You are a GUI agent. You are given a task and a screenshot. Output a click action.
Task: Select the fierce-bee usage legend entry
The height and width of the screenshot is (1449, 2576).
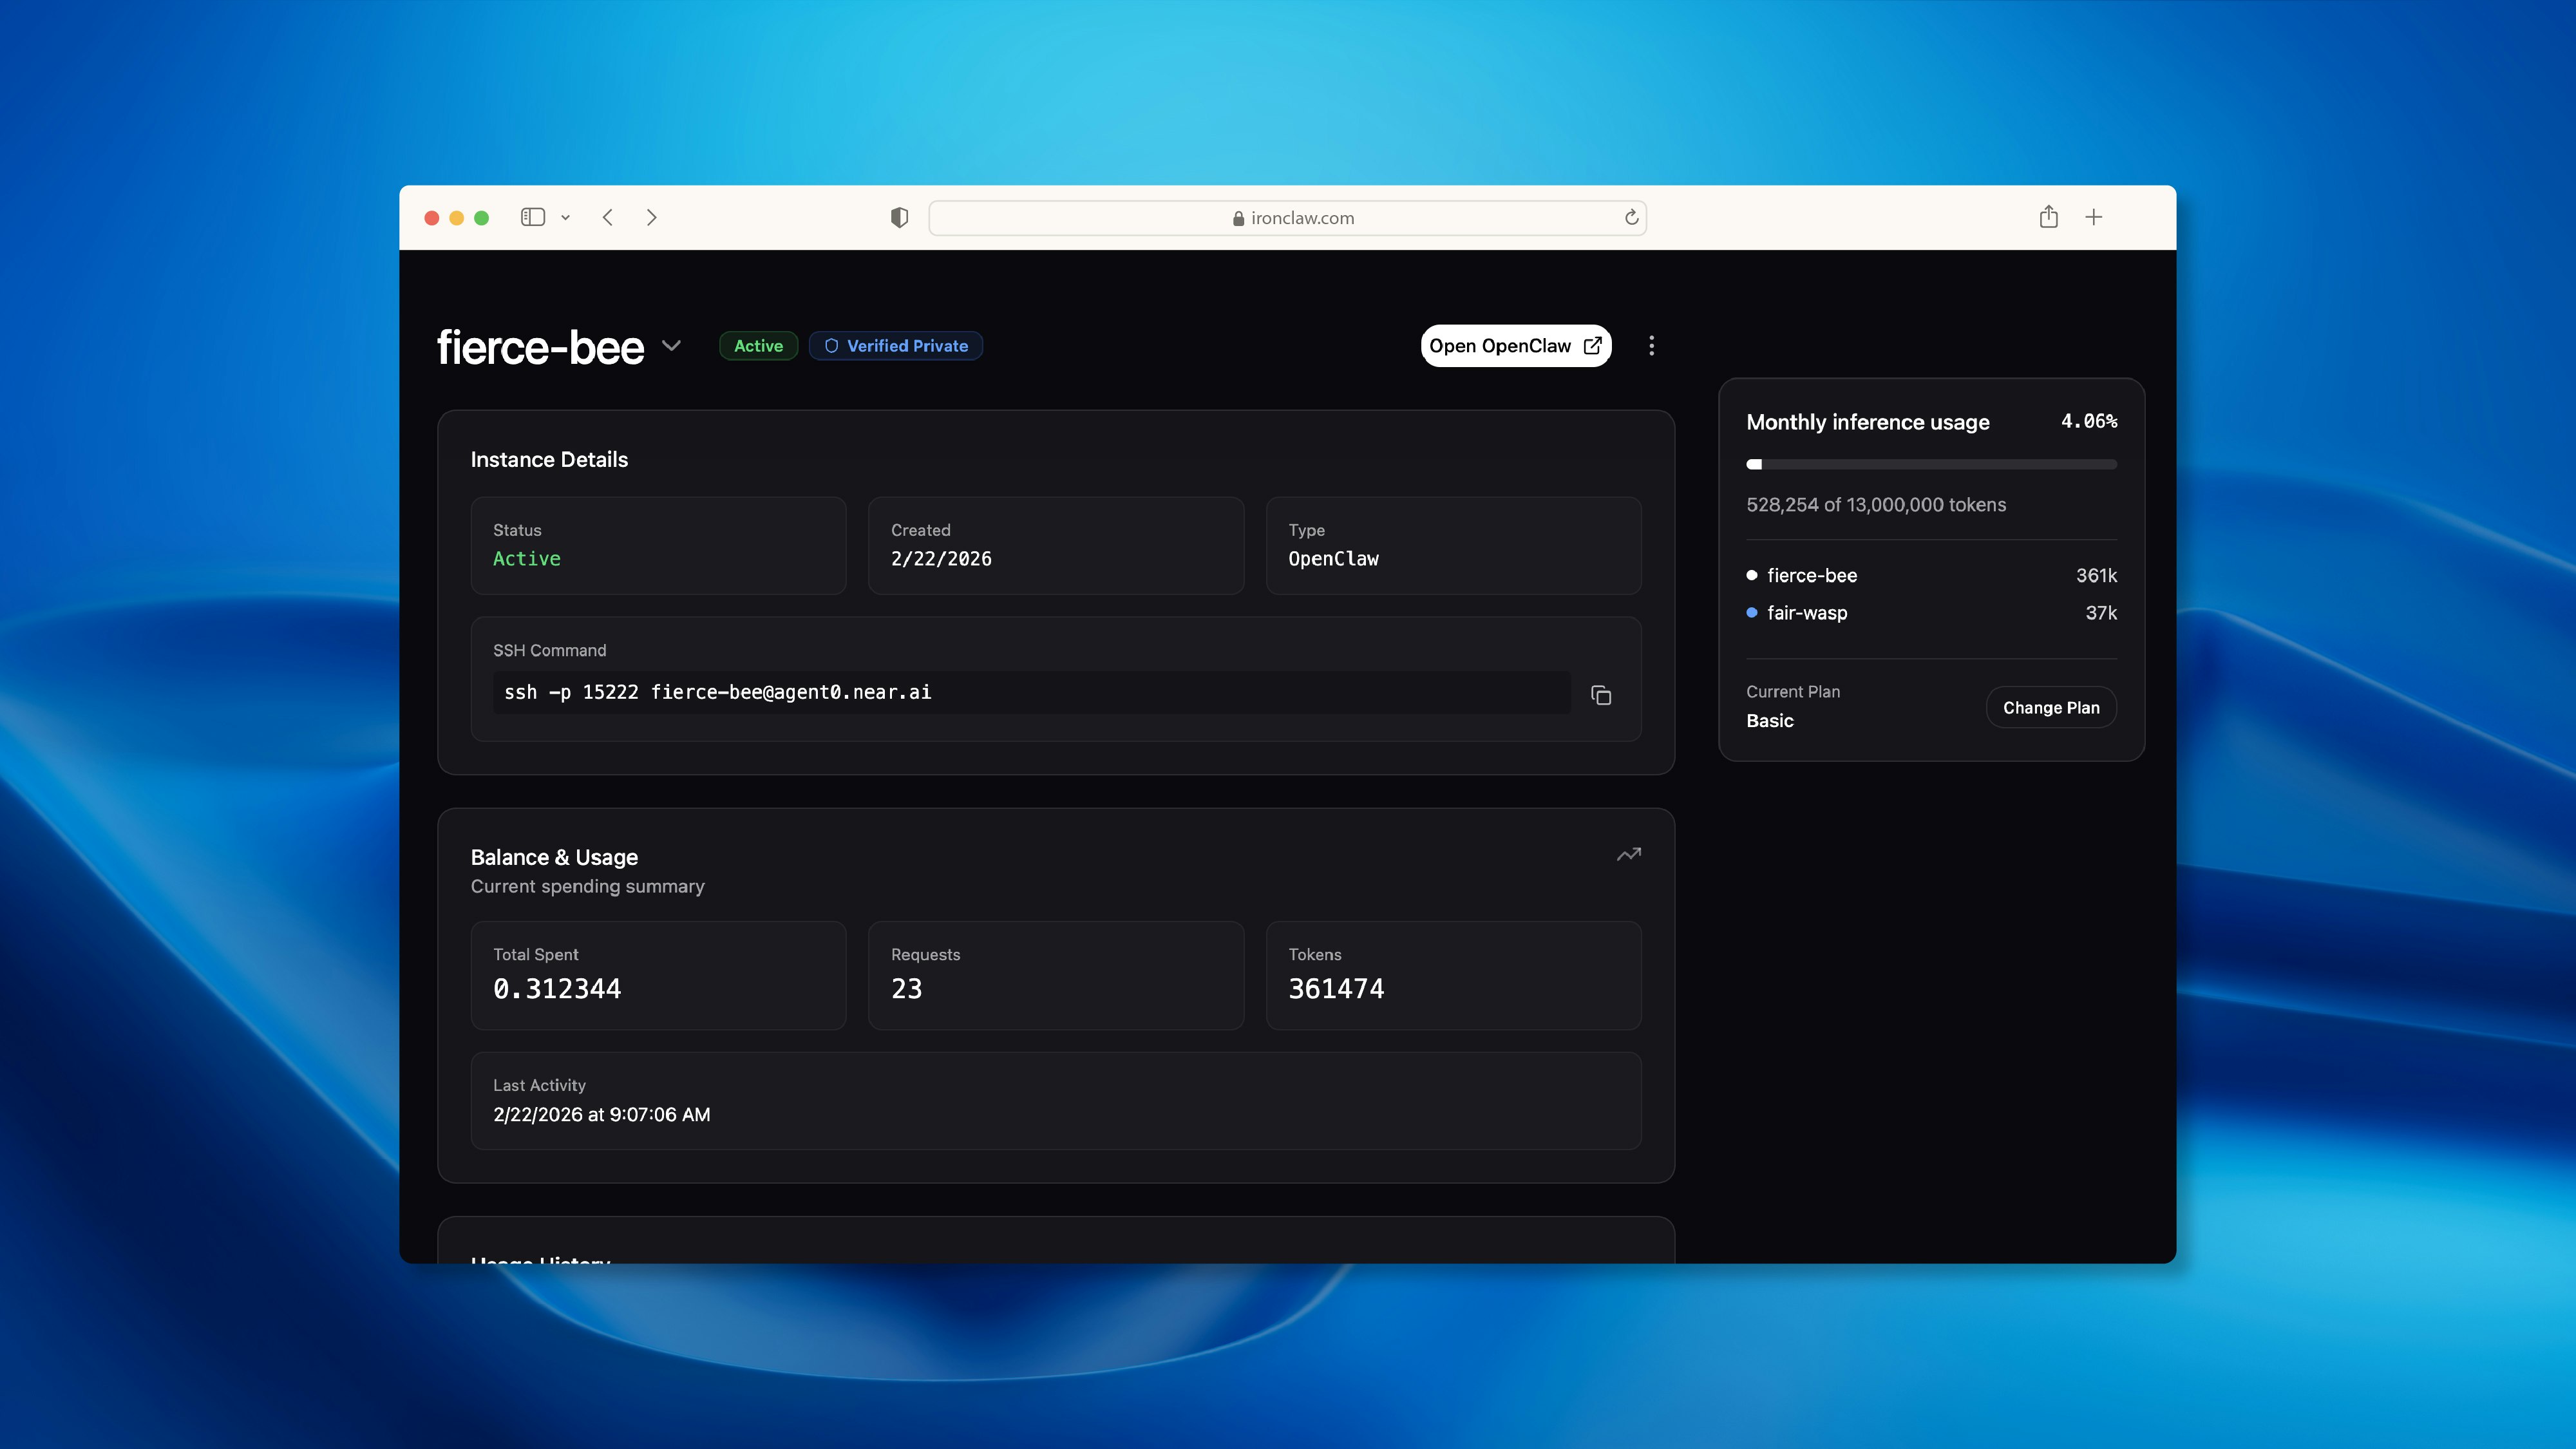pos(1811,575)
